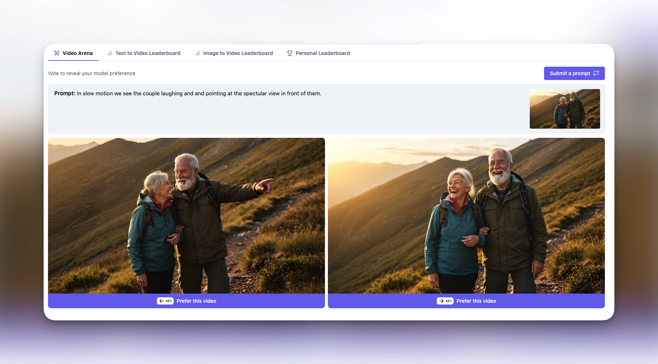Click the bold 'Prompt:' label
658x364 pixels.
tap(64, 93)
